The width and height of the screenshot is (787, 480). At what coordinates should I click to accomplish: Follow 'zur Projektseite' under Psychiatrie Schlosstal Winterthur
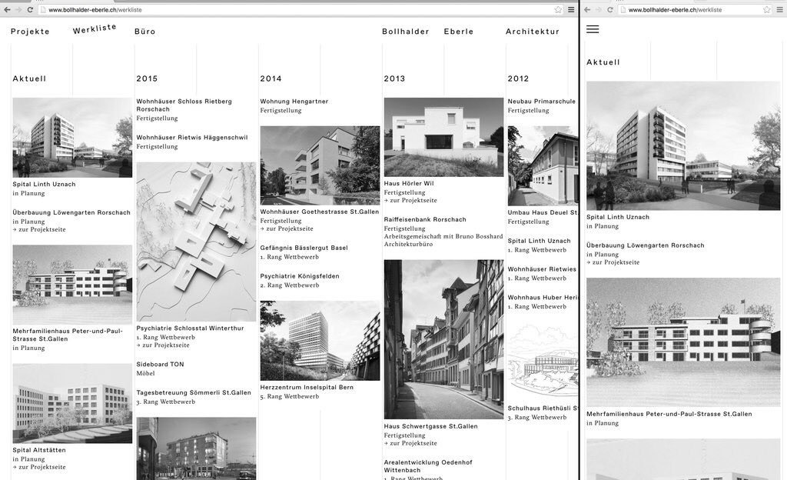[163, 345]
